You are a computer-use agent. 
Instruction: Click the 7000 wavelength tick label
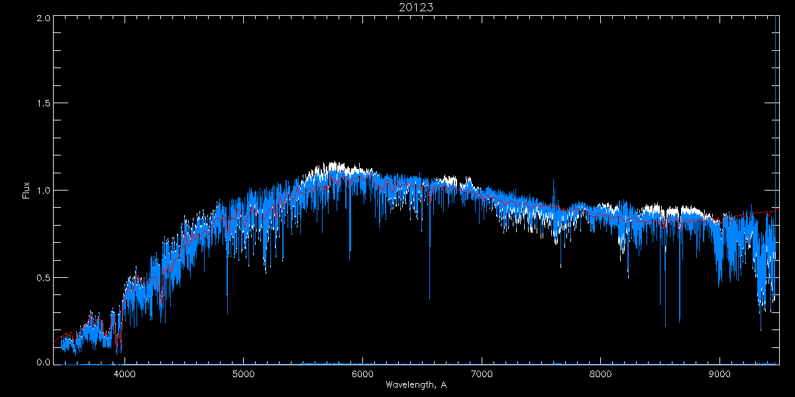(x=482, y=375)
